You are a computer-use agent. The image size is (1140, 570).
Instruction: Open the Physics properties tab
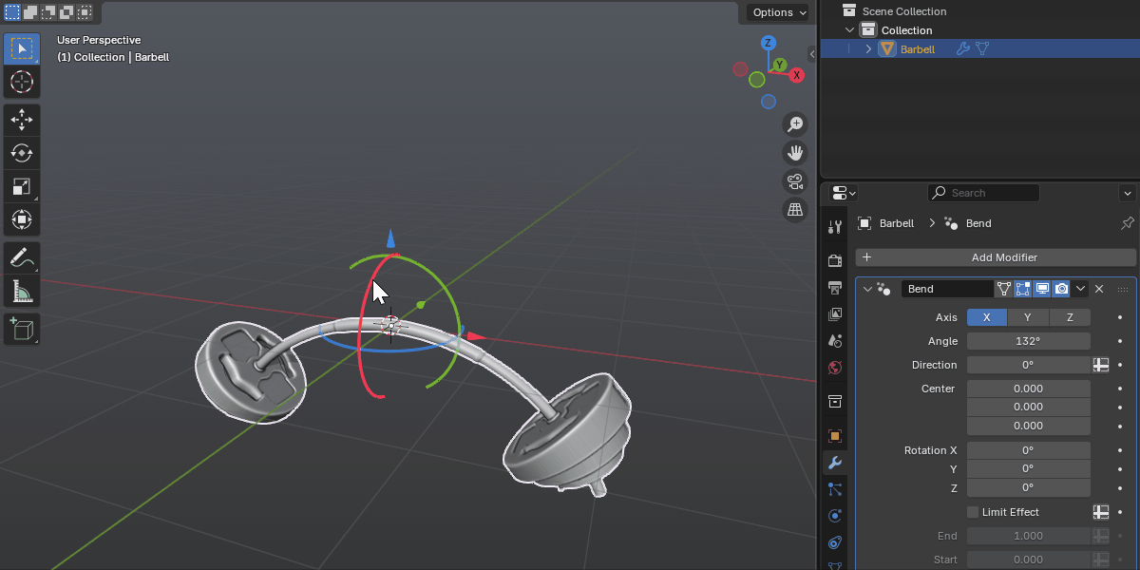pyautogui.click(x=835, y=516)
